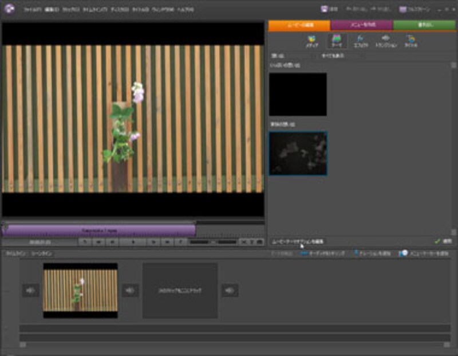This screenshot has height=356, width=458.
Task: Click the zoom slider beside the playback controls
Action: [x=212, y=242]
